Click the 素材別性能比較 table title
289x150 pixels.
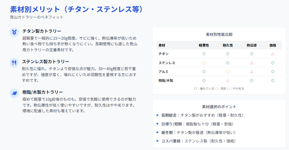[219, 34]
